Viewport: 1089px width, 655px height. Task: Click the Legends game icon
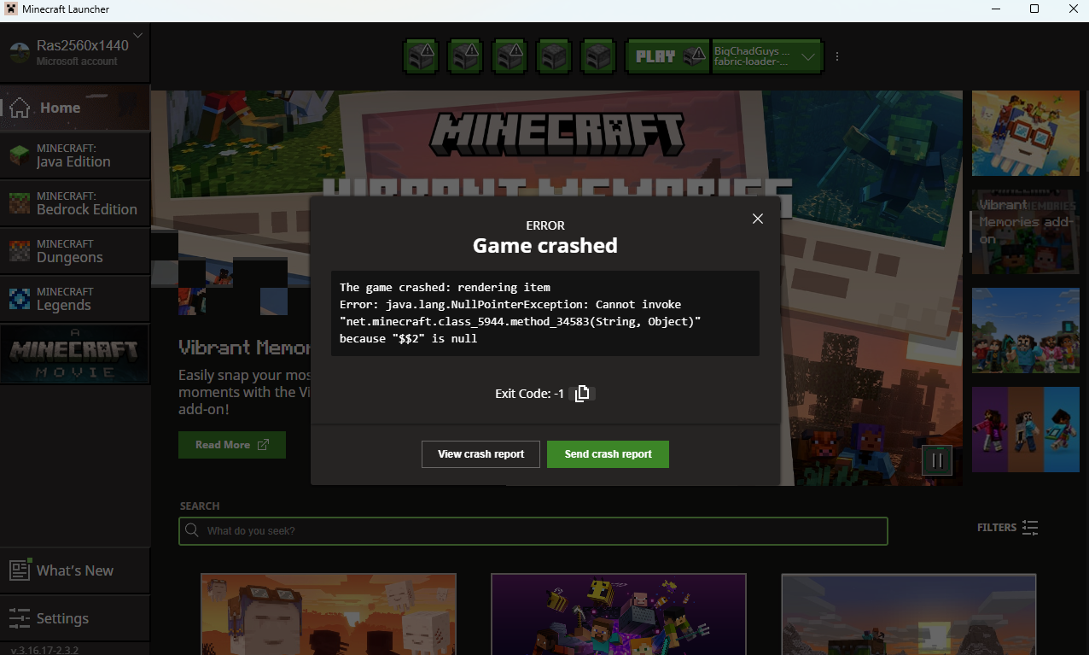(19, 299)
